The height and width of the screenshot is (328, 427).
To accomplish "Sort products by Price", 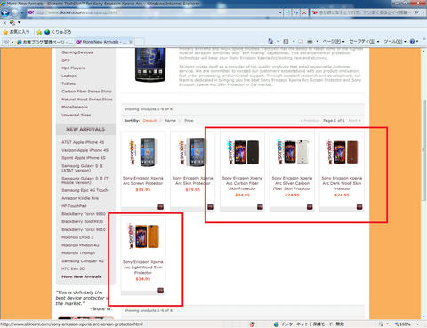I will pos(189,121).
